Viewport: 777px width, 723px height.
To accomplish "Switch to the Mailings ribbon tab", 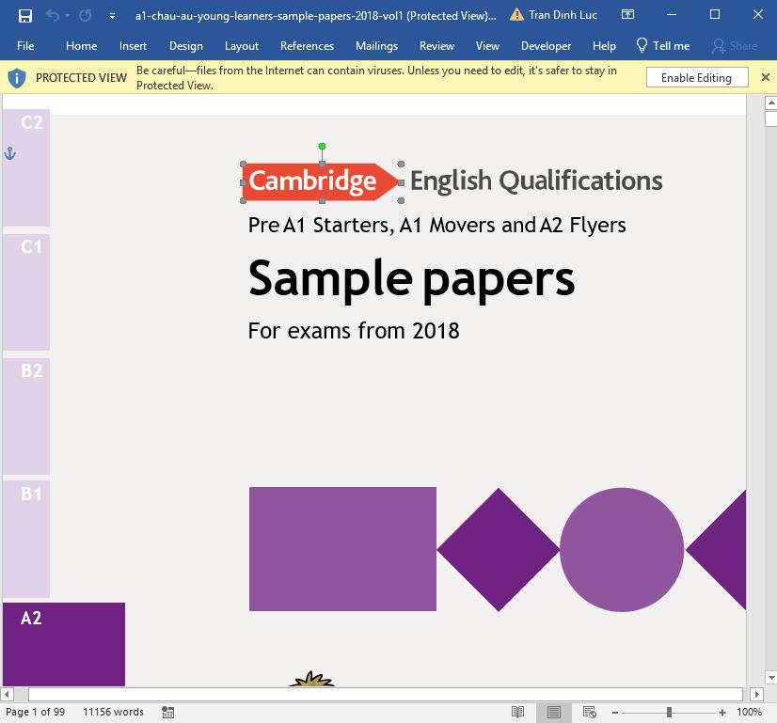I will point(376,45).
